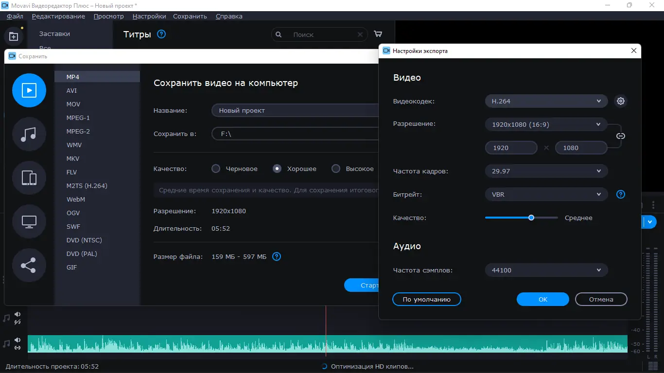Click the Старт button
The width and height of the screenshot is (664, 373).
click(x=362, y=285)
